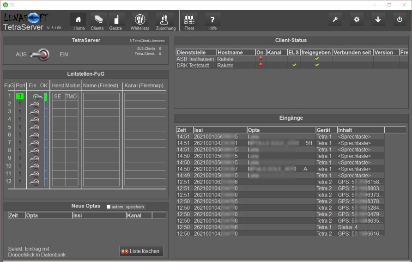Open the Fleet map icon
This screenshot has width=412, height=262.
tap(189, 21)
